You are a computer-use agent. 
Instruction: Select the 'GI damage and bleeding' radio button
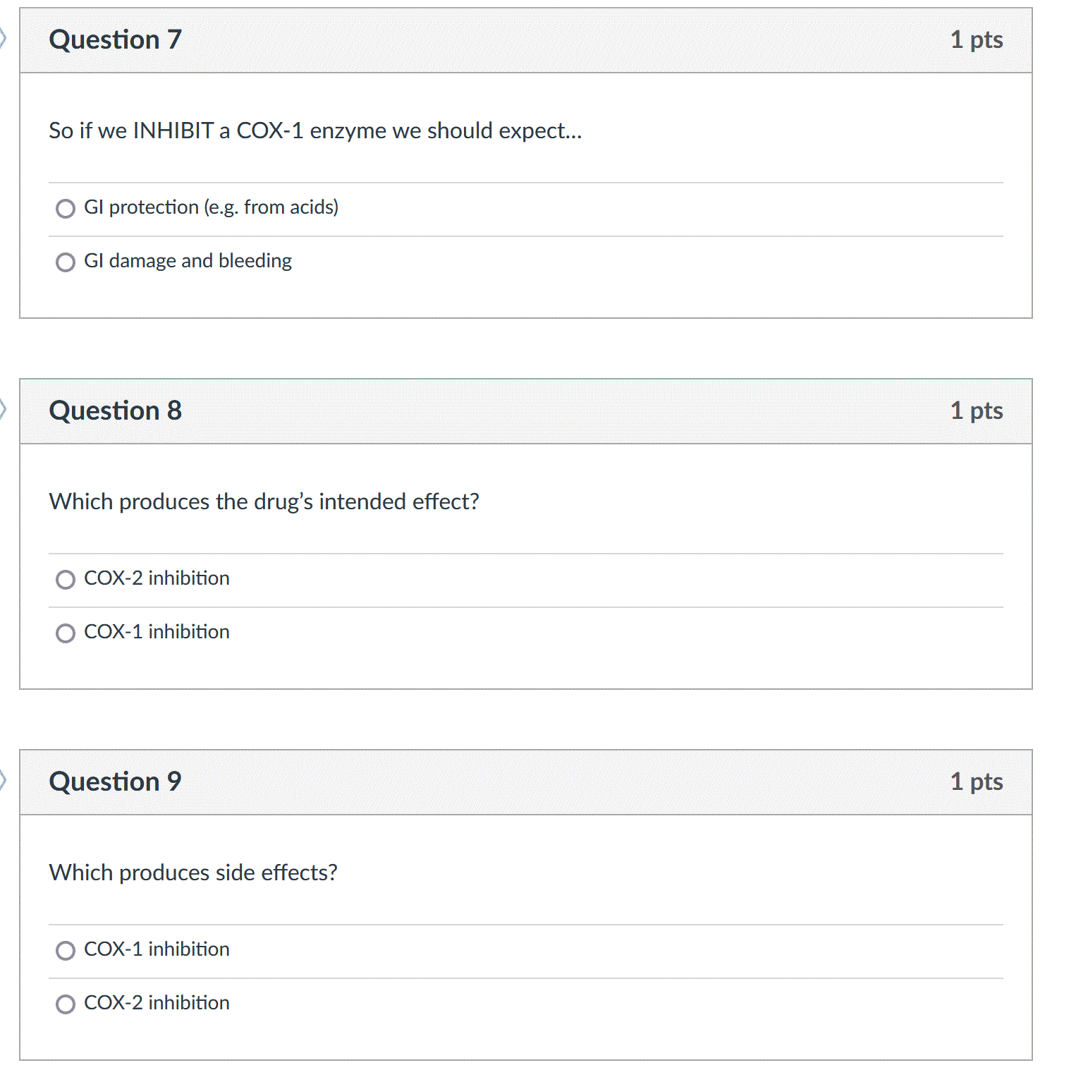tap(66, 262)
